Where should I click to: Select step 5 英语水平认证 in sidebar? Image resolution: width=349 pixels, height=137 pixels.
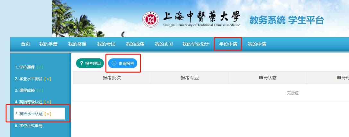click(33, 114)
